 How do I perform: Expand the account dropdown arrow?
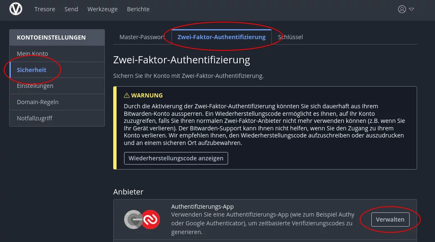[x=411, y=10]
